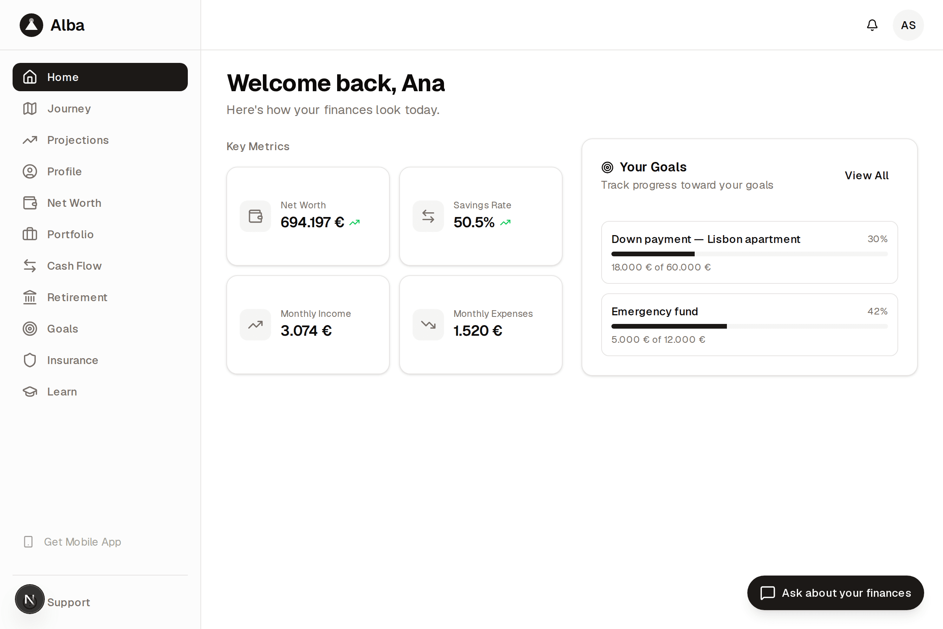The image size is (943, 629).
Task: Click the Profile person icon
Action: click(x=30, y=171)
